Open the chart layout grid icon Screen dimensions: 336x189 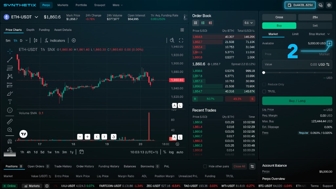182,30
